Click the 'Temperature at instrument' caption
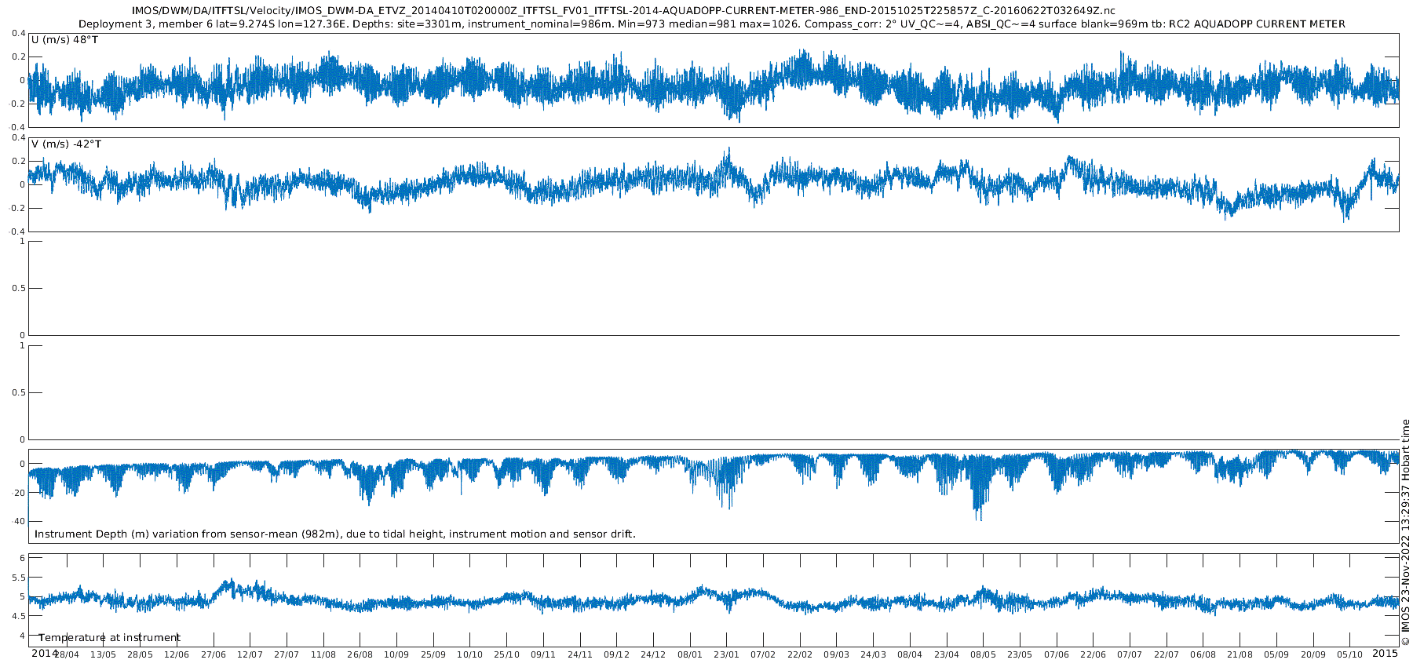The height and width of the screenshot is (667, 1413). point(109,638)
